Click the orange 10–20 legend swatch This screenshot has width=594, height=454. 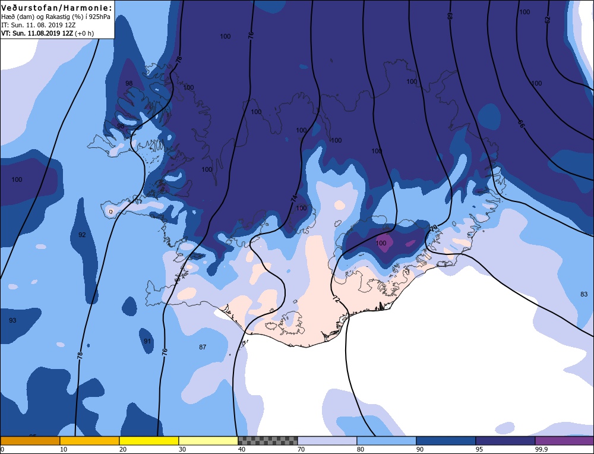90,440
